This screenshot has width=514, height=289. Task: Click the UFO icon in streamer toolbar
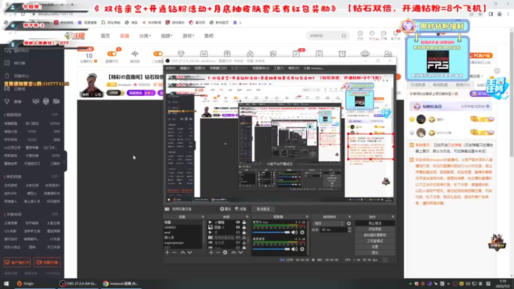[365, 53]
